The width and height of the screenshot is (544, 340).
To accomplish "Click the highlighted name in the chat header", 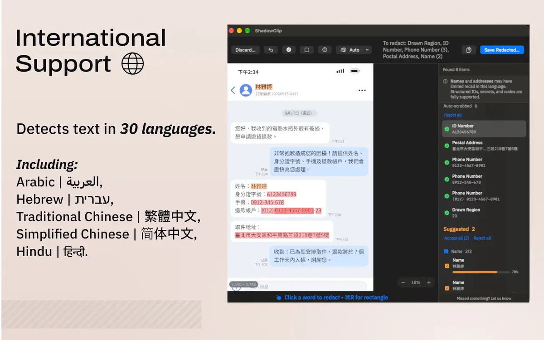I will [x=263, y=87].
